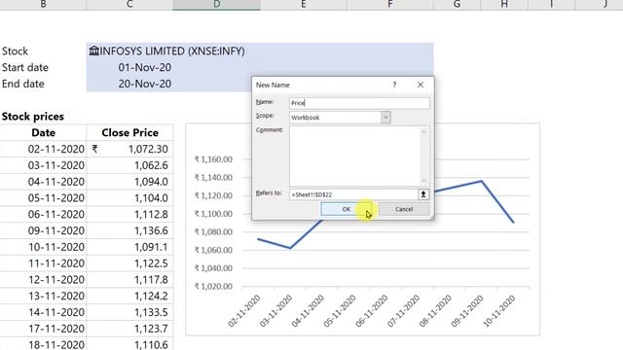Select date cell 13-11-2020

43,296
